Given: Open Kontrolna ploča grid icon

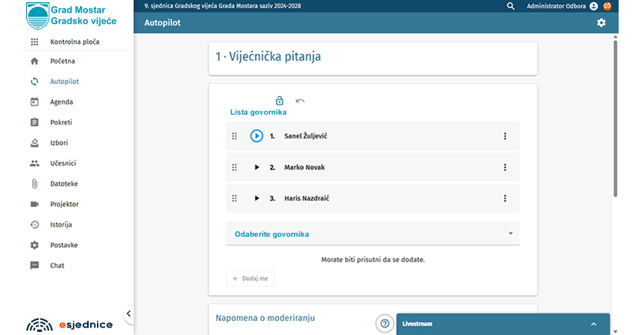Looking at the screenshot, I should [x=34, y=42].
